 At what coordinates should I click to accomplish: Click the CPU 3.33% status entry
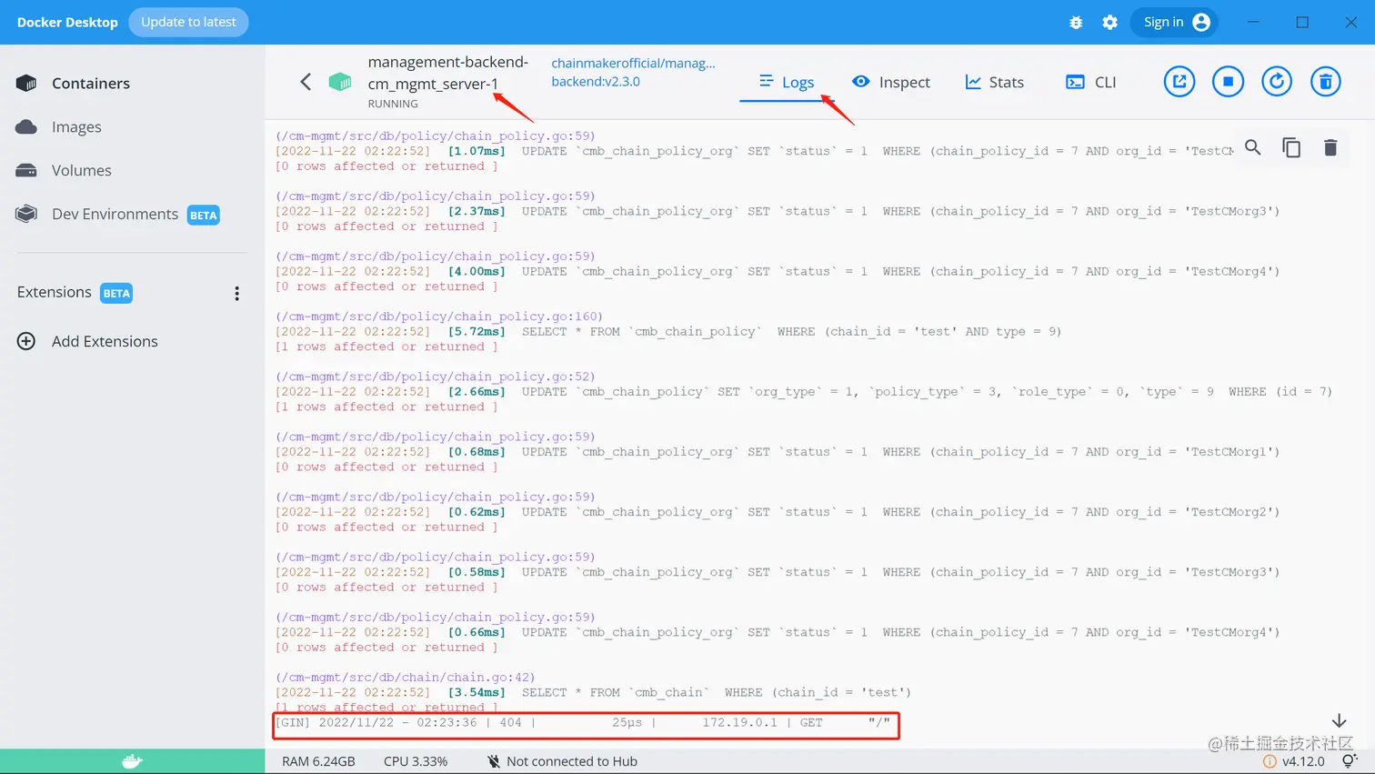click(x=416, y=761)
